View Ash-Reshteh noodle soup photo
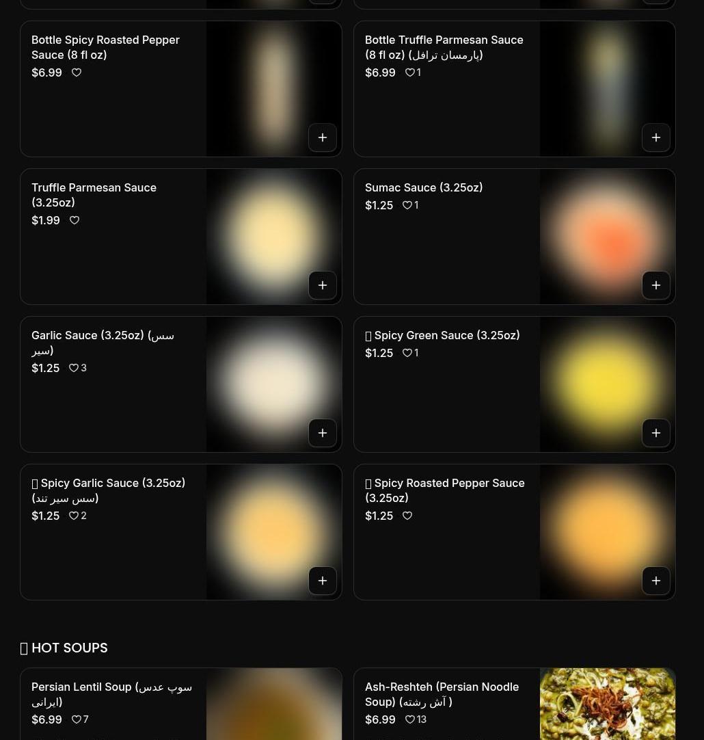Image resolution: width=704 pixels, height=740 pixels. pos(608,704)
